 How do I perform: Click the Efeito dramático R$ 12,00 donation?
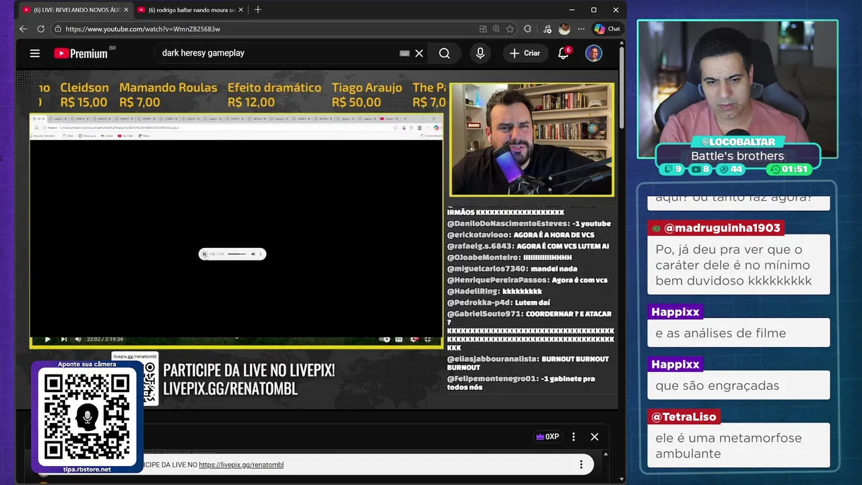click(x=274, y=95)
